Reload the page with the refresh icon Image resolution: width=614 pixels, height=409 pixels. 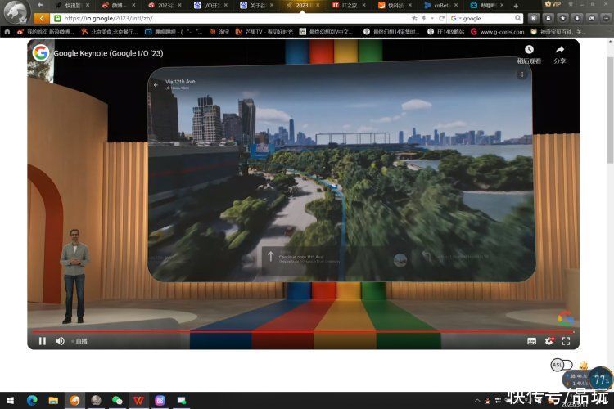(x=442, y=18)
